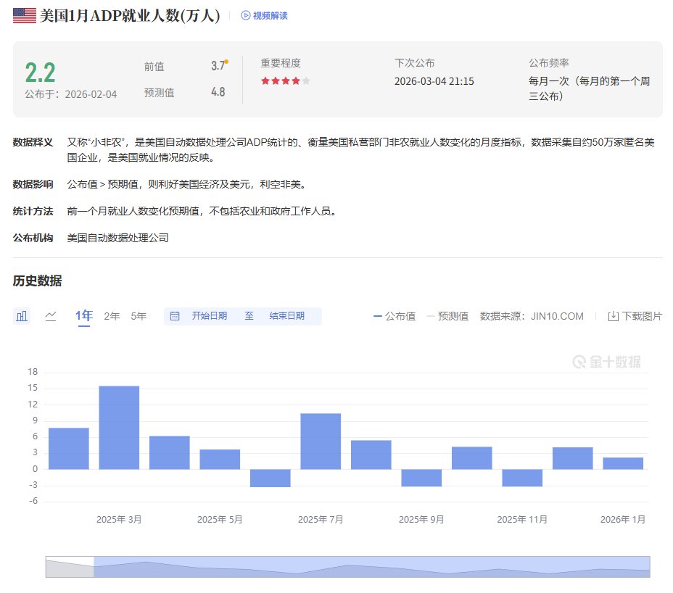Switch to line chart view icon
The height and width of the screenshot is (593, 673).
tap(51, 315)
